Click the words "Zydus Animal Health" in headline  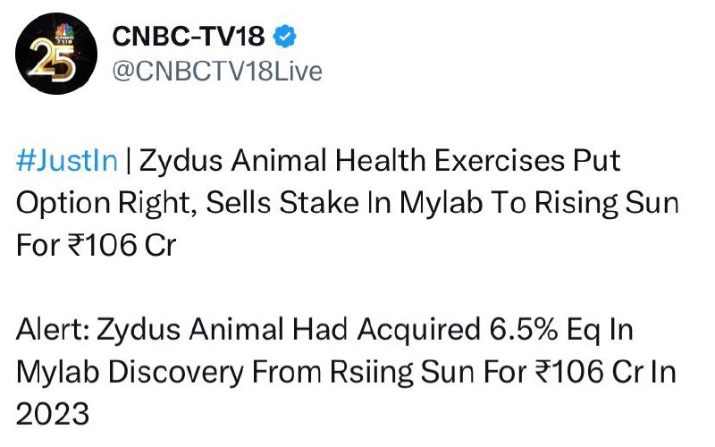[282, 162]
